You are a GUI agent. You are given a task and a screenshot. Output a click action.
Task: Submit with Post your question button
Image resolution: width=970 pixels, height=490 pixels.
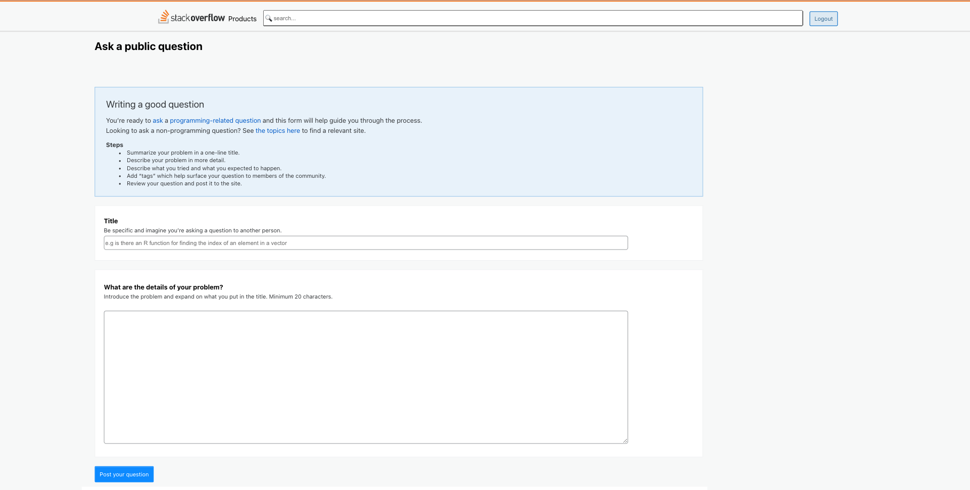[124, 474]
